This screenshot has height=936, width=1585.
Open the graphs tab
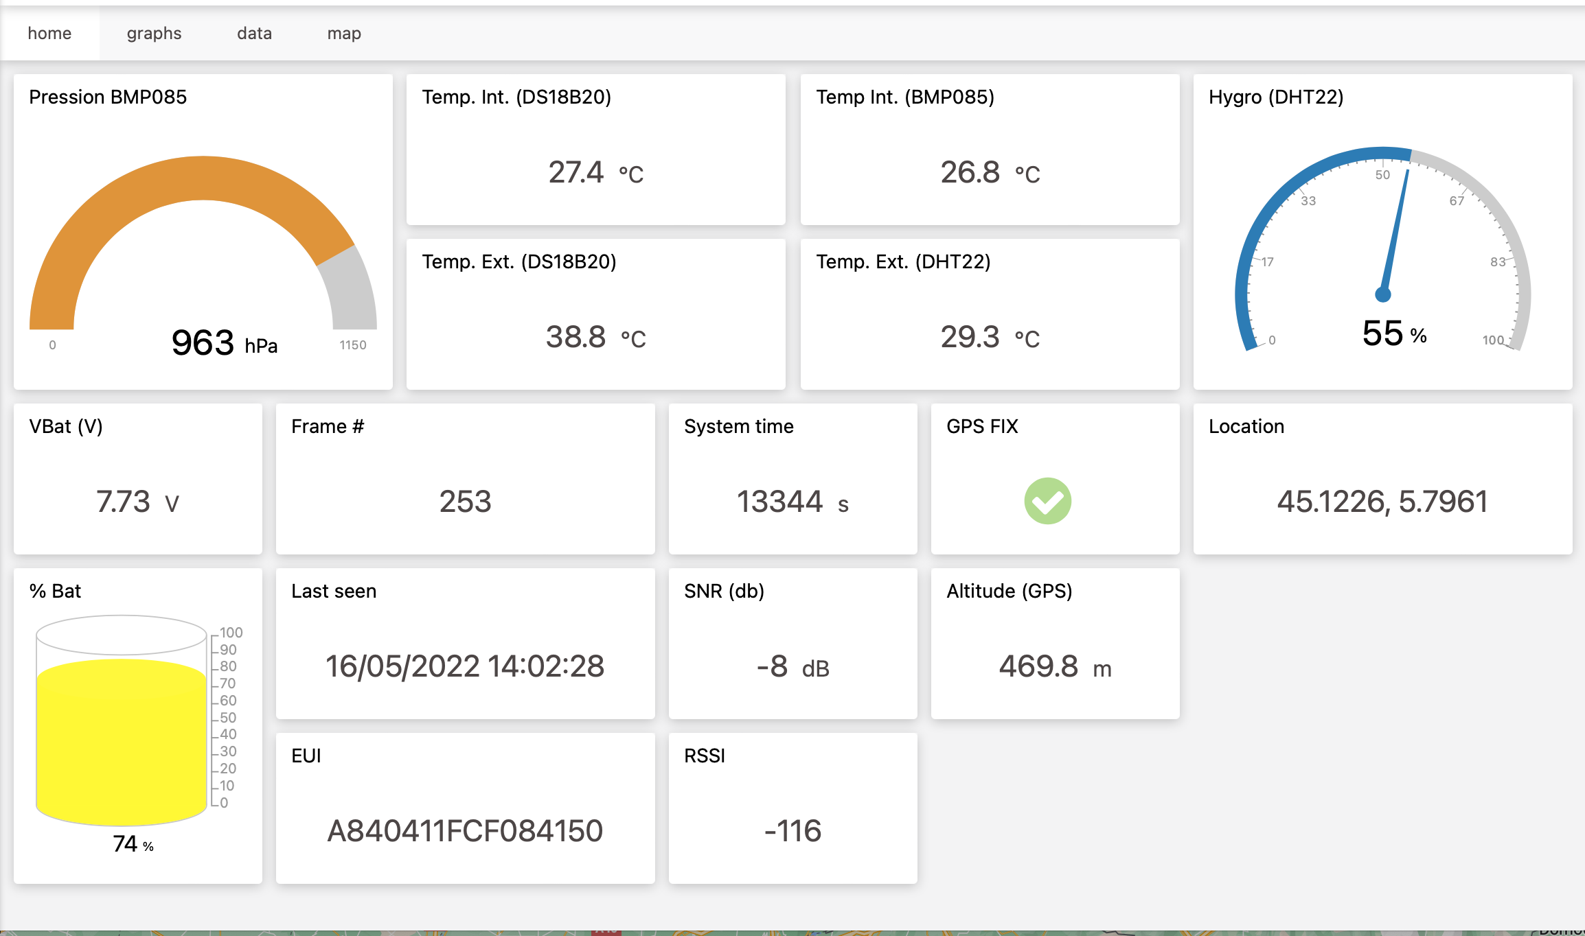coord(154,33)
